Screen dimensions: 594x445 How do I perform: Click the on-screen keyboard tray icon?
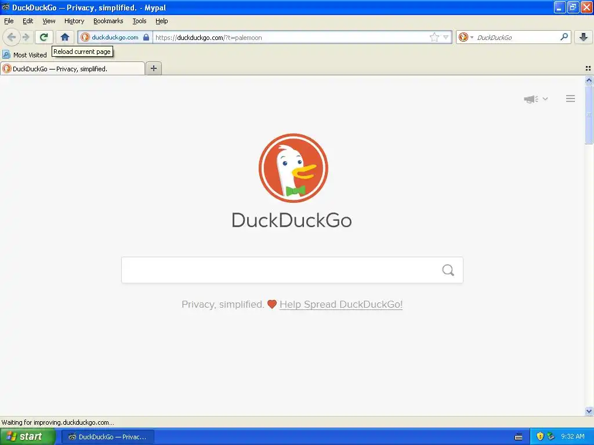tap(519, 437)
